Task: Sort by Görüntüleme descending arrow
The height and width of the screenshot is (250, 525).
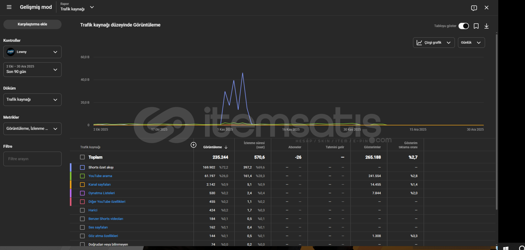Action: pyautogui.click(x=226, y=147)
